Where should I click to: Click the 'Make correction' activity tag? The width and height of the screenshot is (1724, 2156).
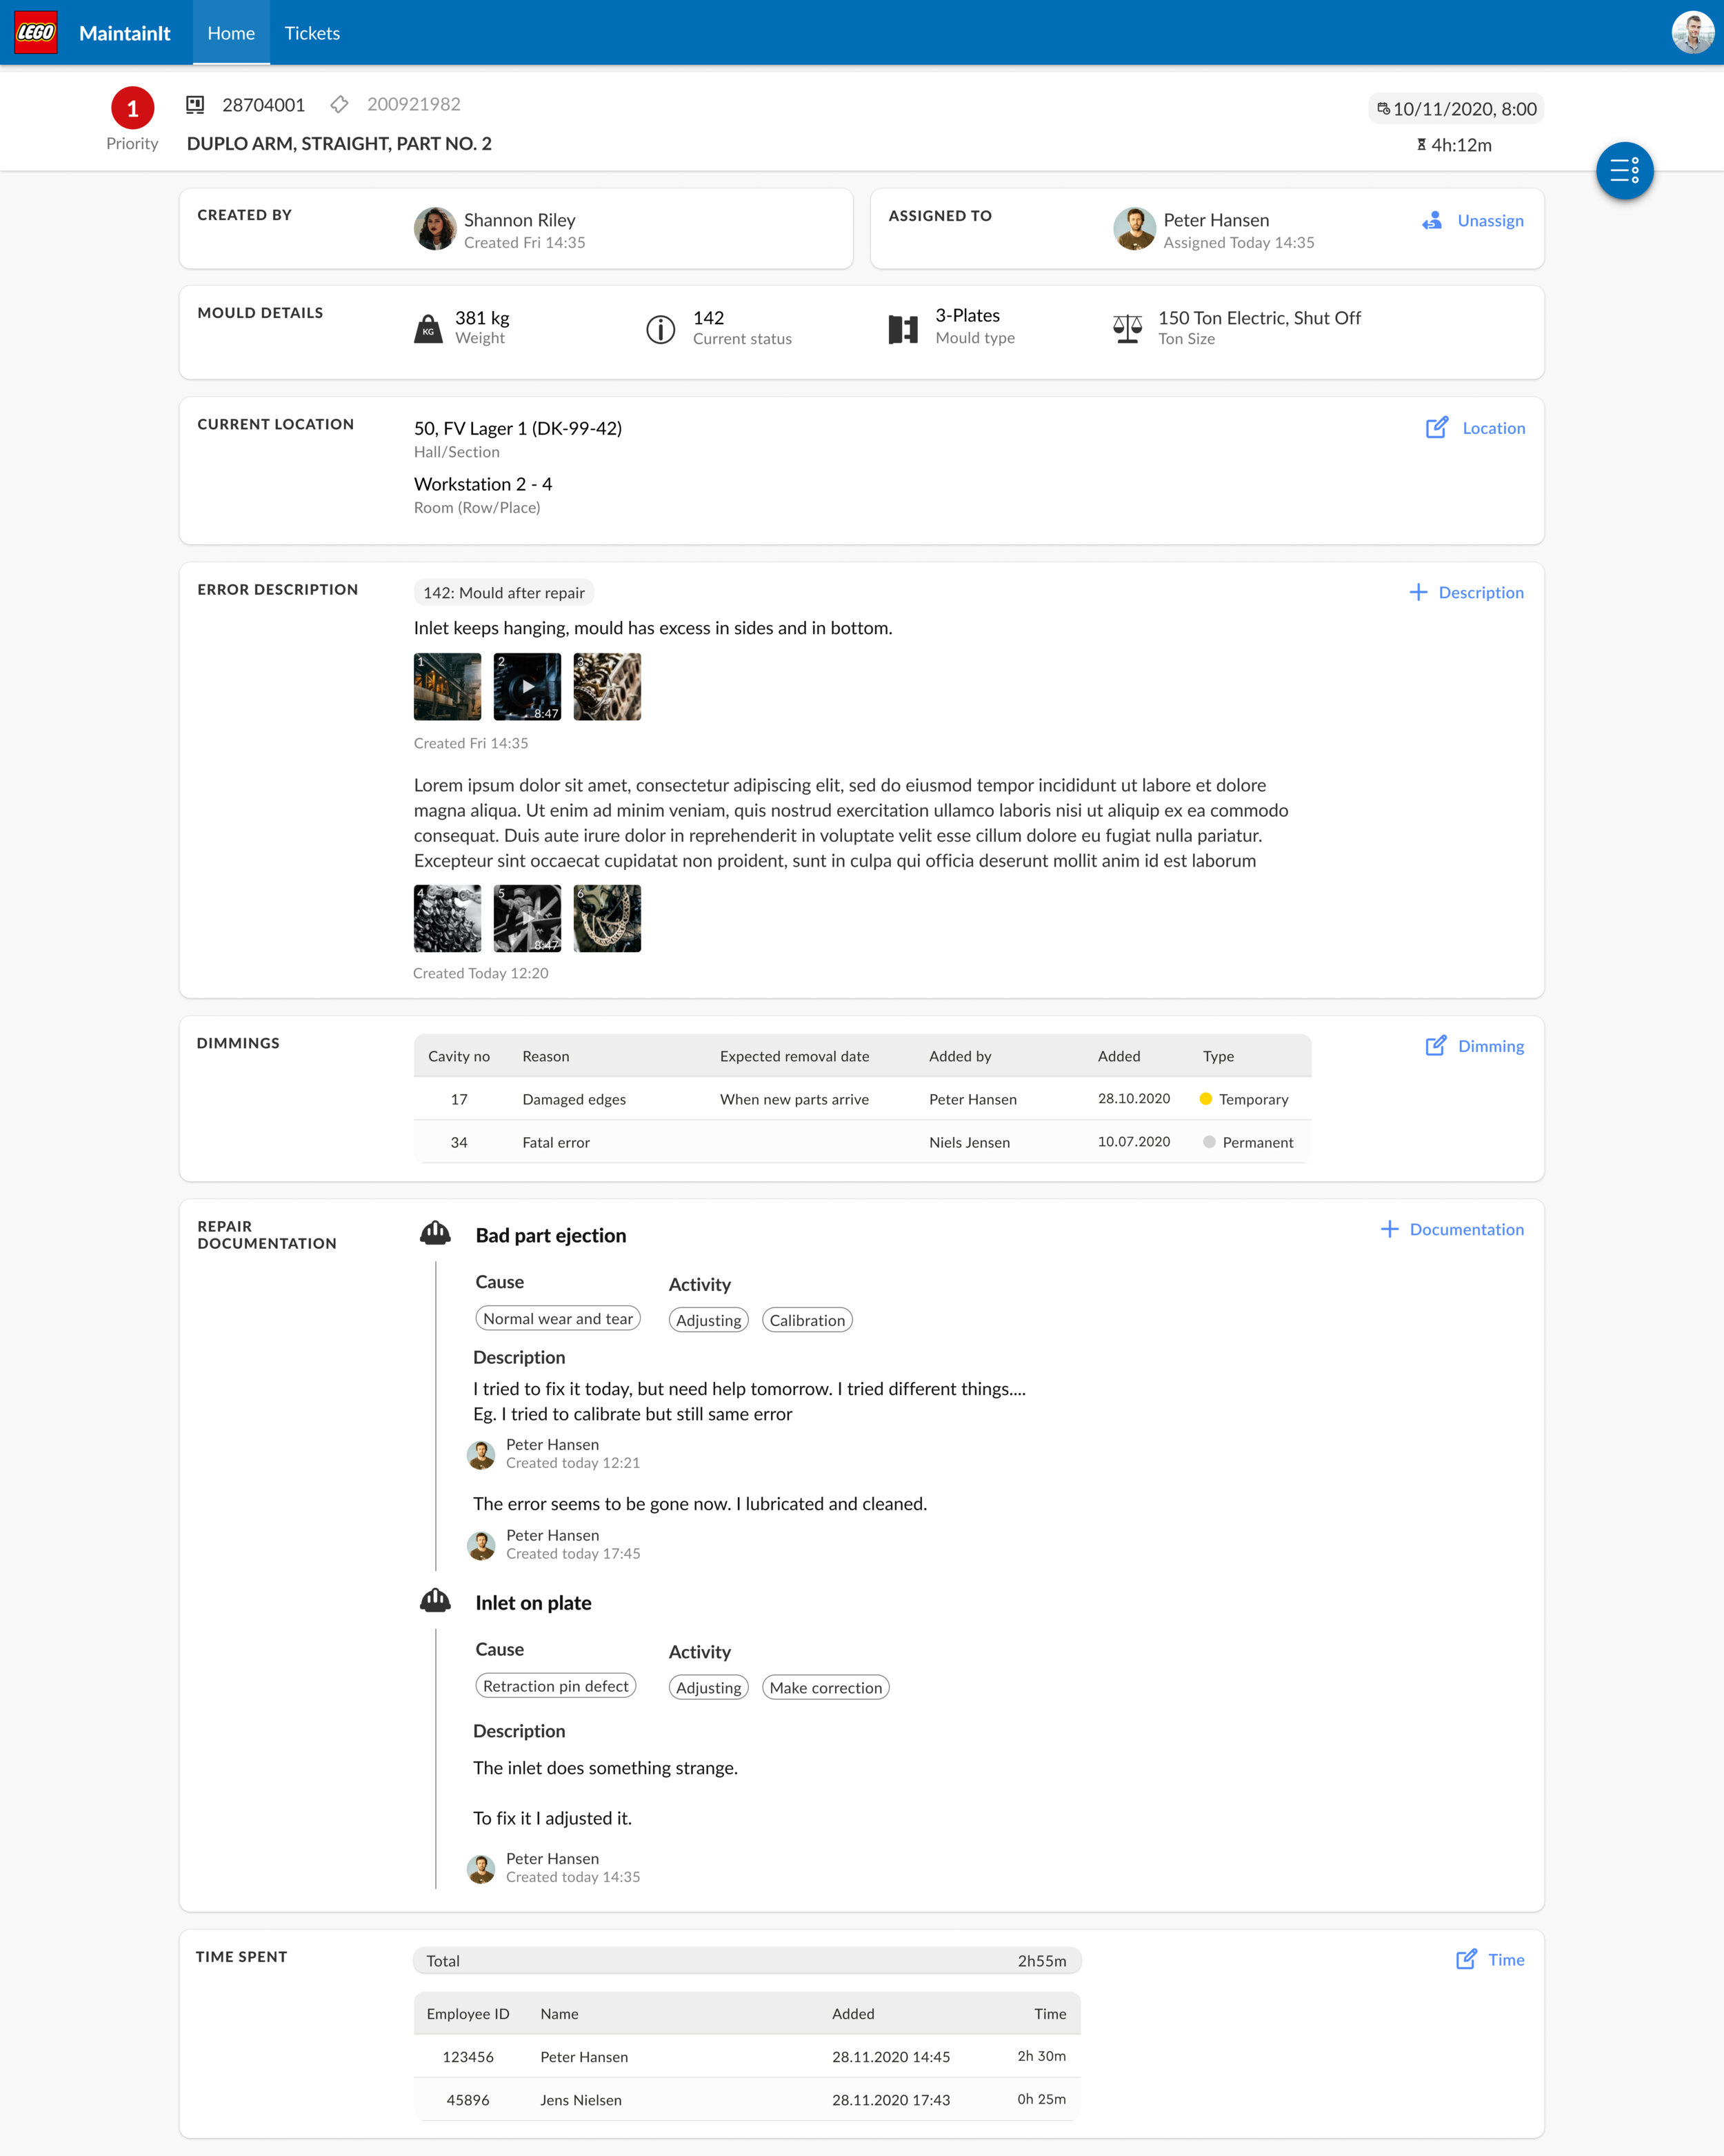pyautogui.click(x=825, y=1688)
